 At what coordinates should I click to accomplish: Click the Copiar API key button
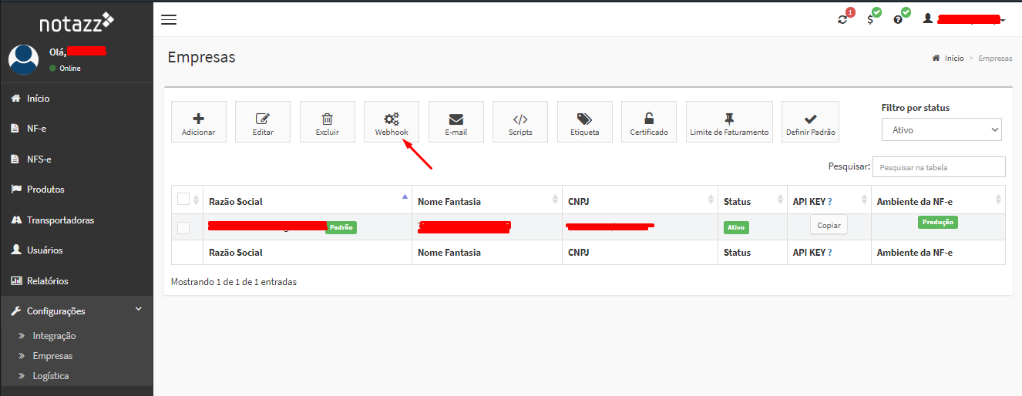[829, 224]
